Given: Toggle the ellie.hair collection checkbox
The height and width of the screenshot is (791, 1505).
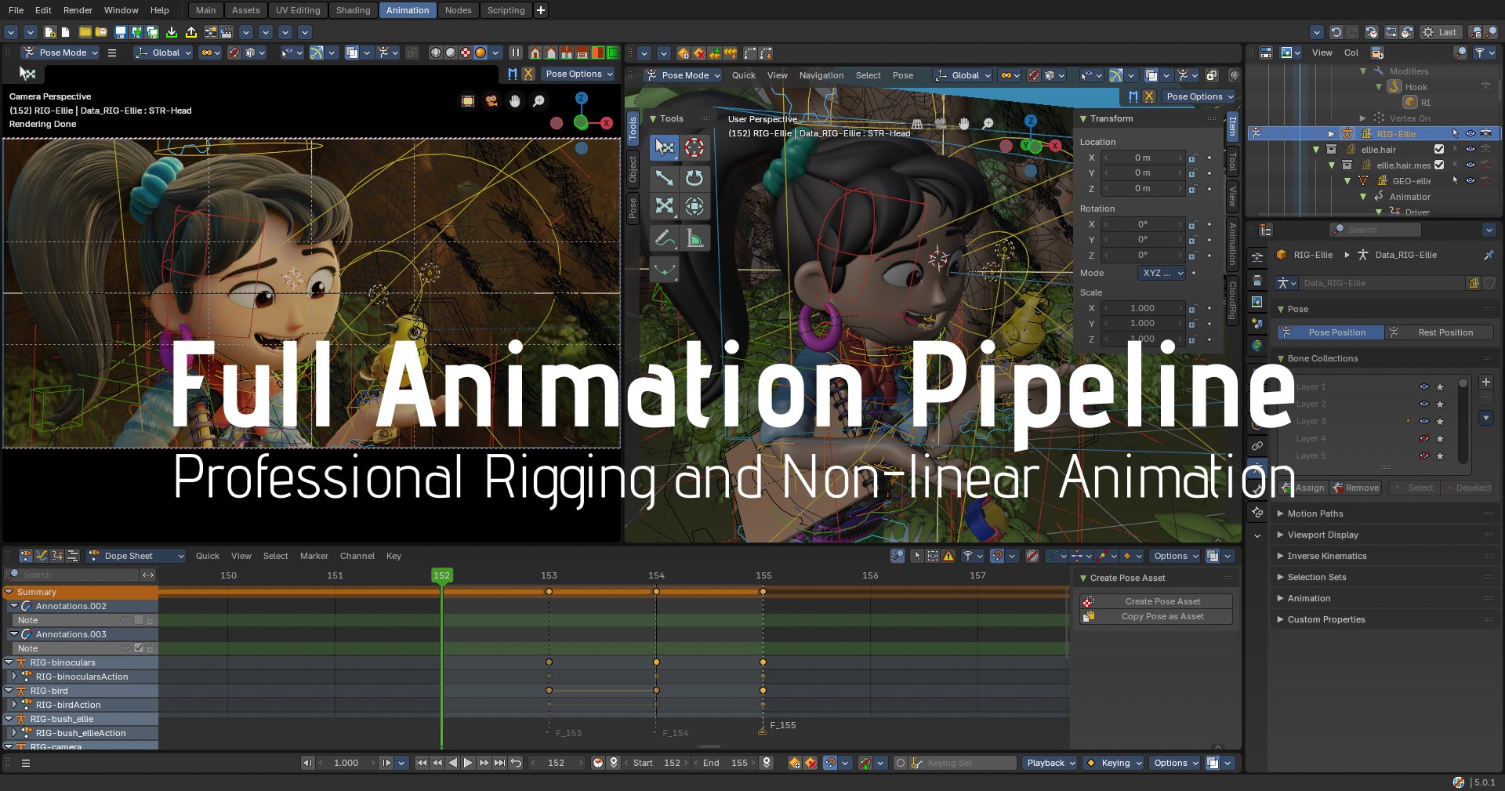Looking at the screenshot, I should point(1439,149).
